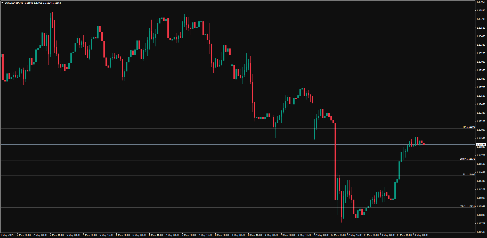Image resolution: width=487 pixels, height=238 pixels.
Task: Click the 1.11330 price scale label
Action: pyautogui.click(x=481, y=181)
